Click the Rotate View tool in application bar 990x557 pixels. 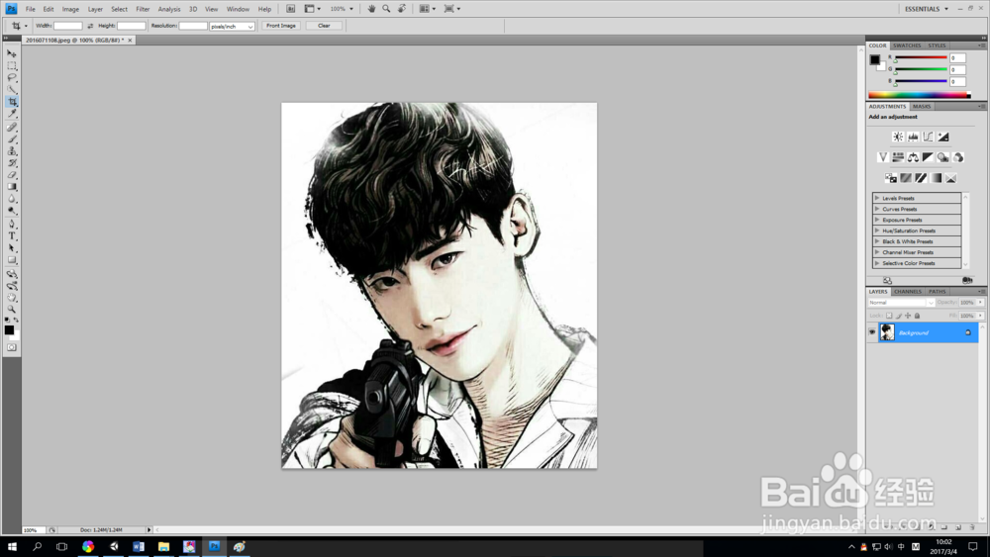click(x=402, y=9)
